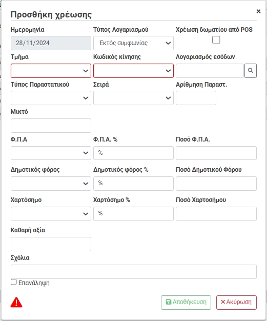The width and height of the screenshot is (267, 321).
Task: Focus the Μικτό amount field
Action: click(51, 126)
